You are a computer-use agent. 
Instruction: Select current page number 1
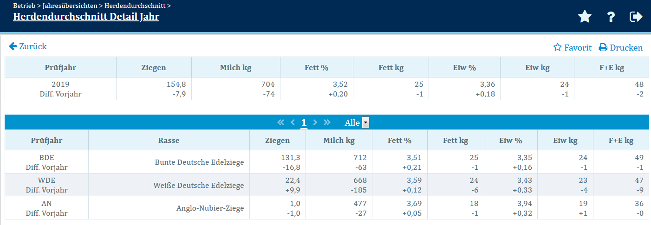304,122
